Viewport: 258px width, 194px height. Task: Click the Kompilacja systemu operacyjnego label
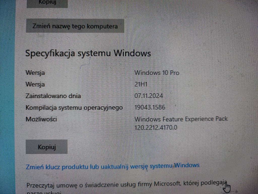(74, 108)
